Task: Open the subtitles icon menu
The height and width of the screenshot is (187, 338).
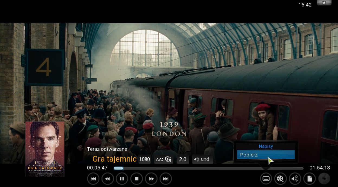Action: point(266,179)
